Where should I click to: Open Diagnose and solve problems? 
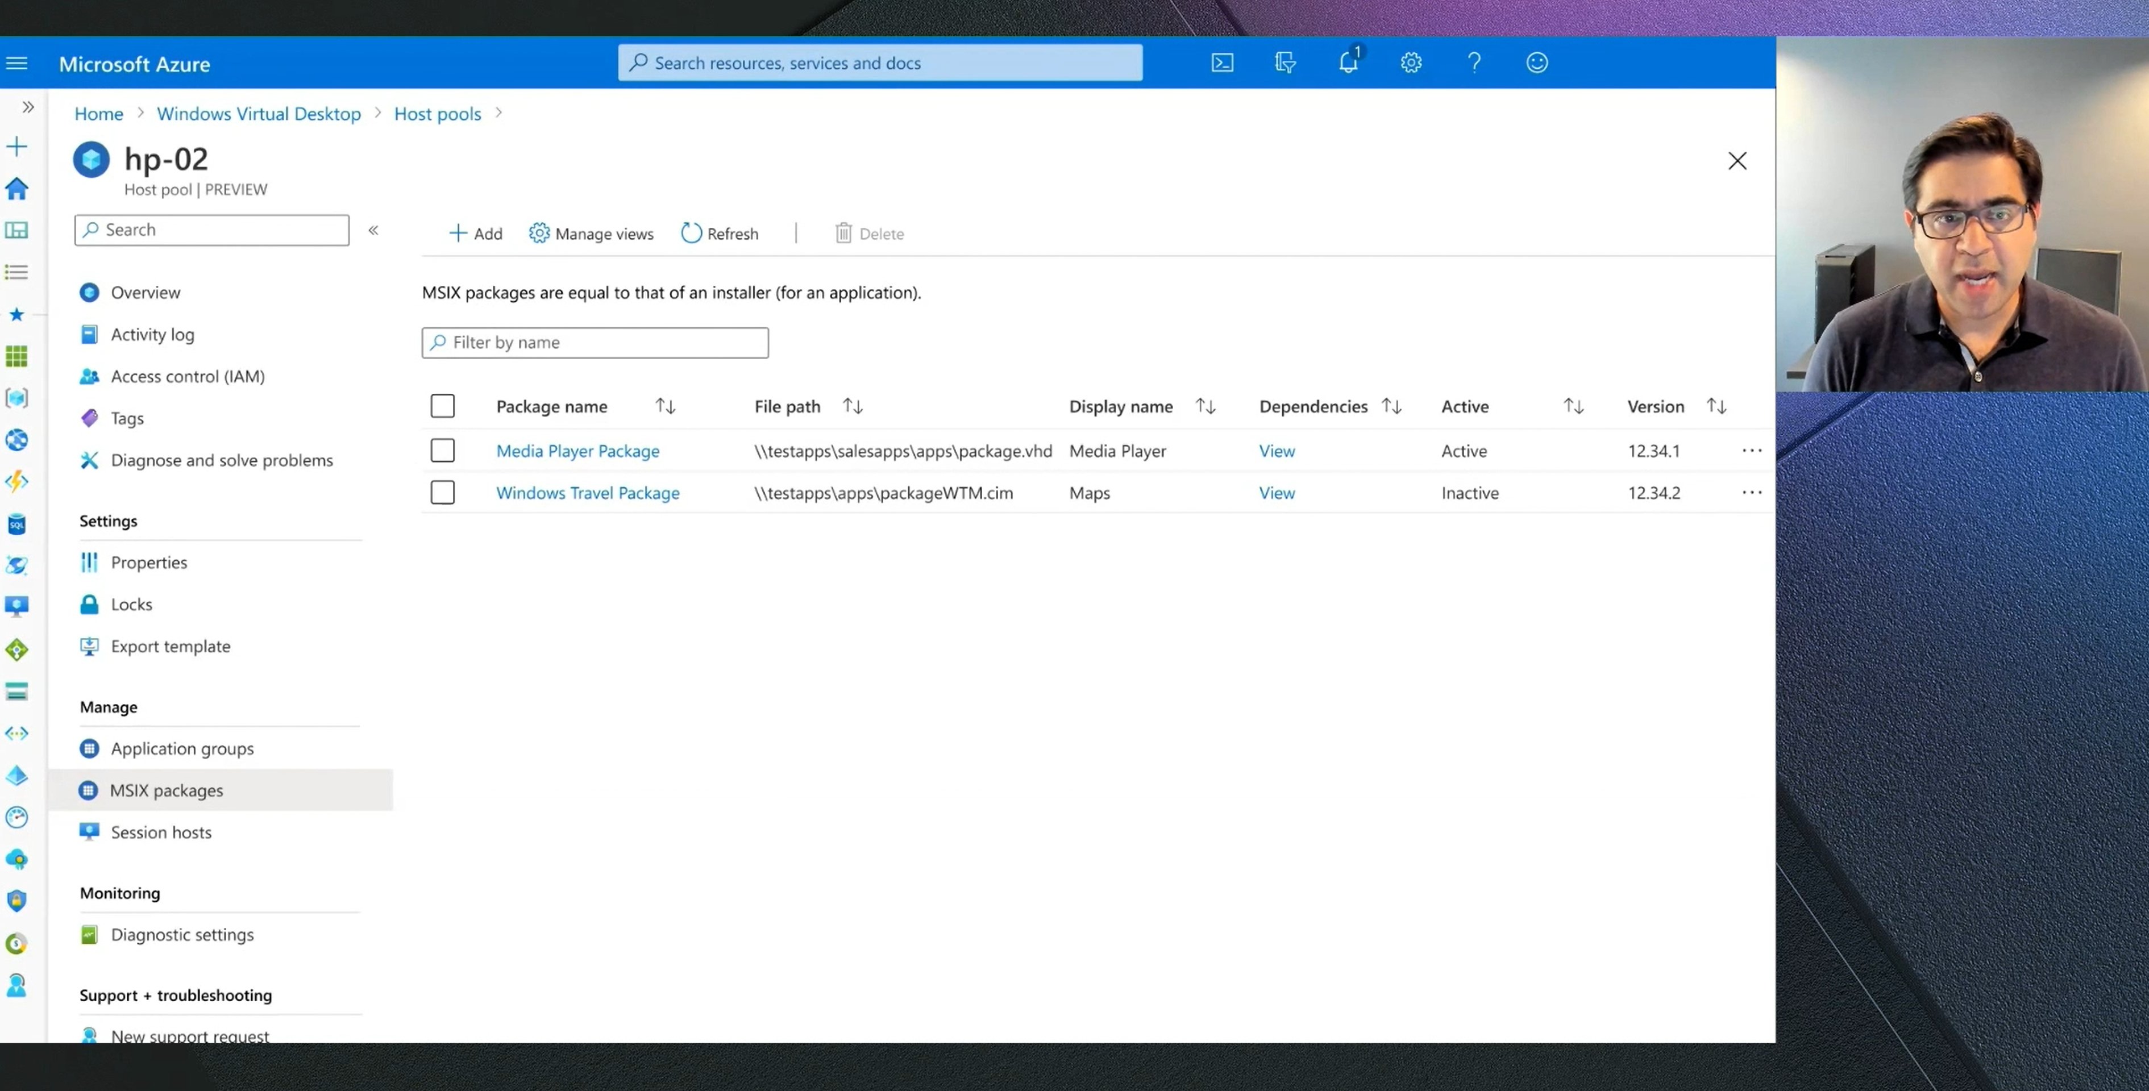point(221,460)
